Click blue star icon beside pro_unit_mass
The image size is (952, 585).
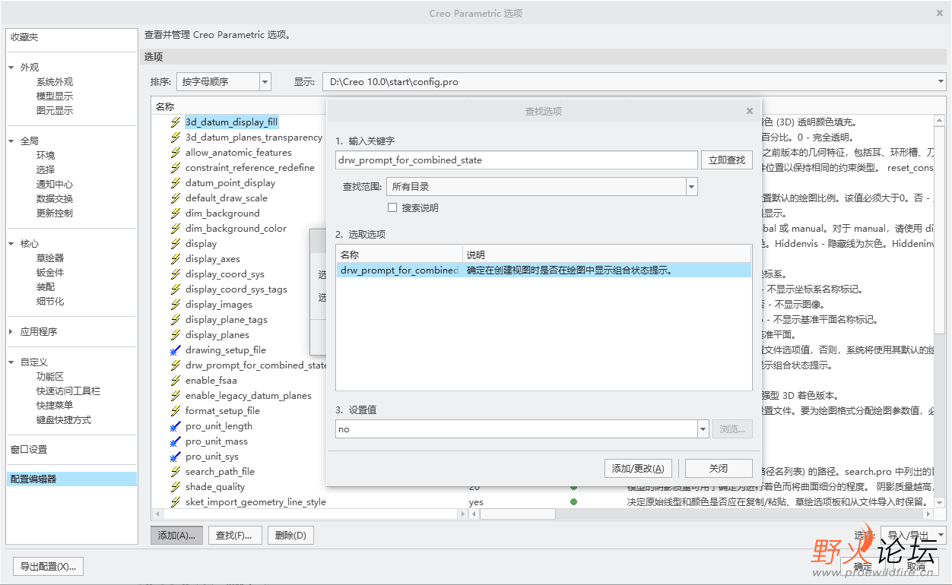tap(176, 441)
